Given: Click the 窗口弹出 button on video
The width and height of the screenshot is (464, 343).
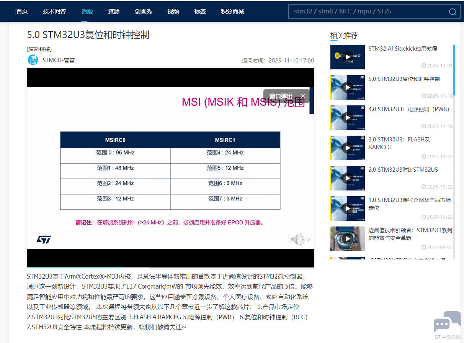Looking at the screenshot, I should (x=281, y=96).
